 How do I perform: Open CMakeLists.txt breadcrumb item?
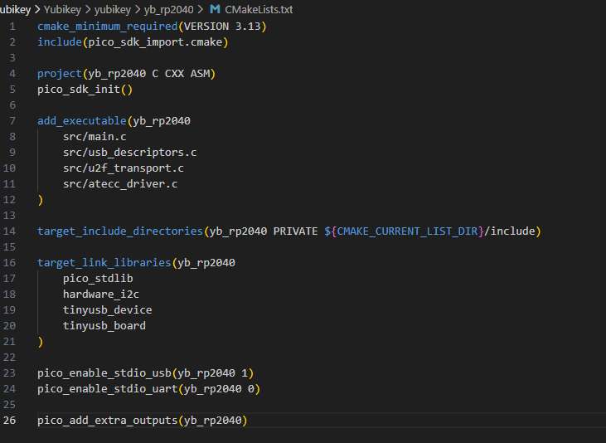point(258,10)
